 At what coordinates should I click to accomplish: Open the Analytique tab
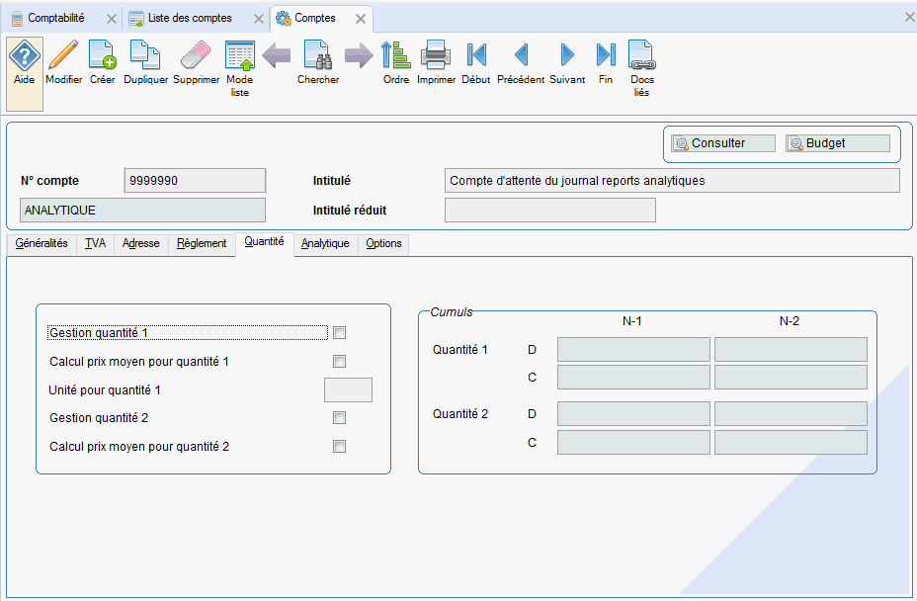(x=325, y=243)
